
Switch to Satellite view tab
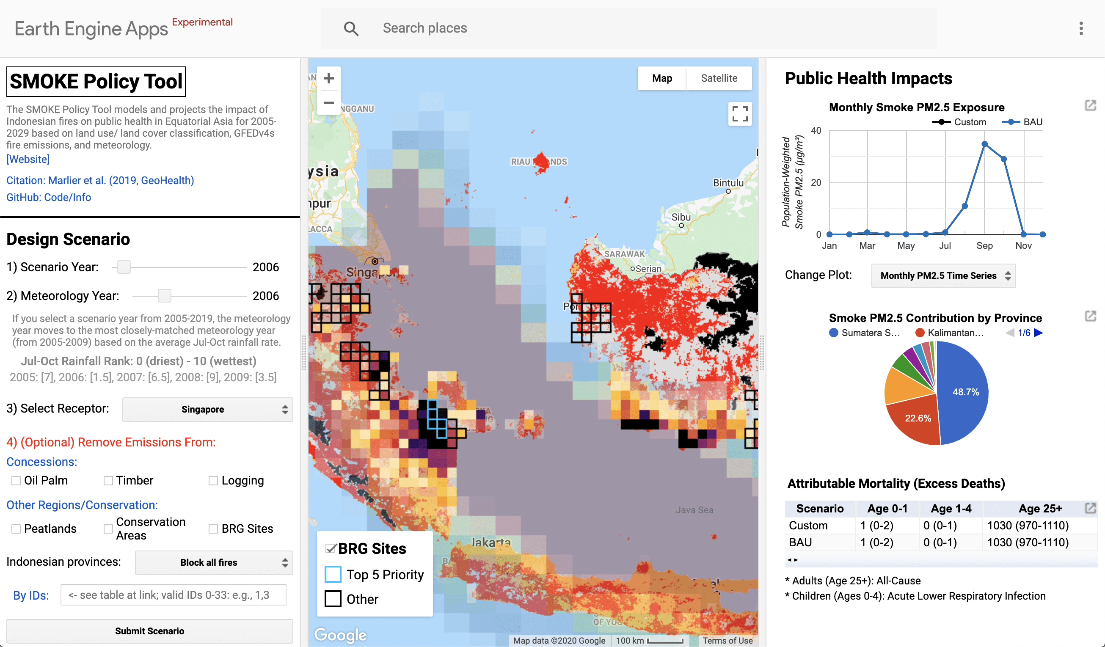click(x=719, y=78)
